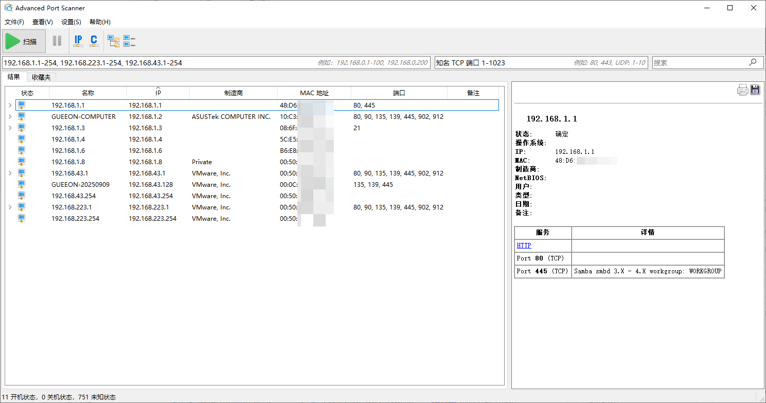Click the floppy disk save icon
Viewport: 766px width, 403px height.
click(755, 90)
